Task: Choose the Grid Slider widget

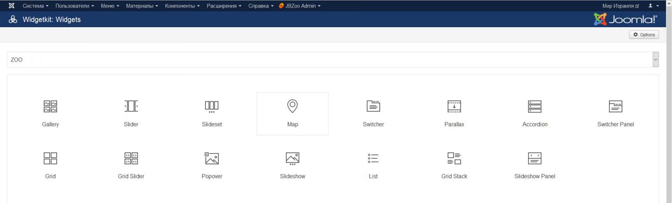Action: point(131,159)
